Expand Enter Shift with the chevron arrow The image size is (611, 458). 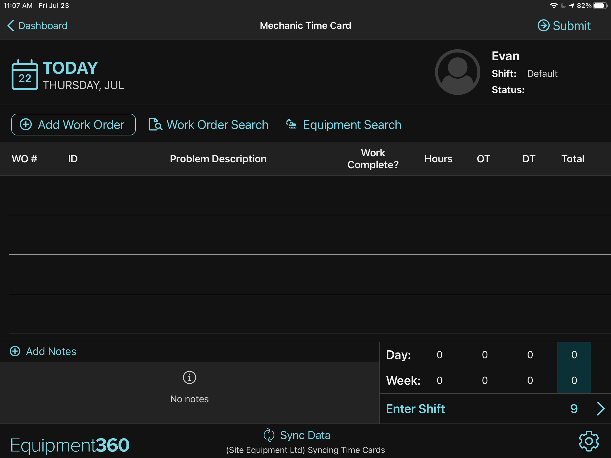601,409
